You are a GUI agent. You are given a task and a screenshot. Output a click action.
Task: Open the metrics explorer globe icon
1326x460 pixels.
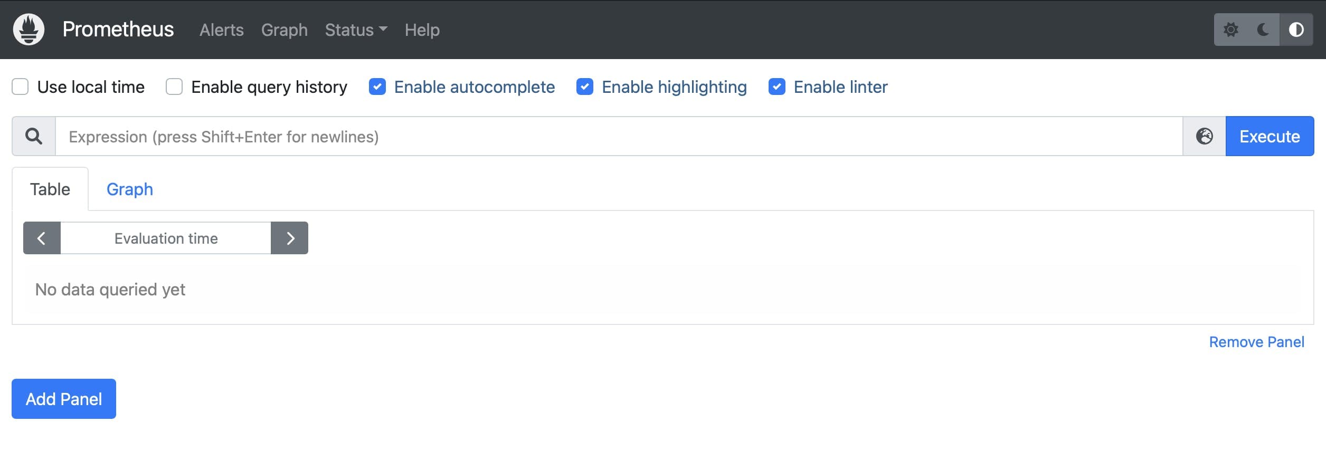click(1204, 136)
